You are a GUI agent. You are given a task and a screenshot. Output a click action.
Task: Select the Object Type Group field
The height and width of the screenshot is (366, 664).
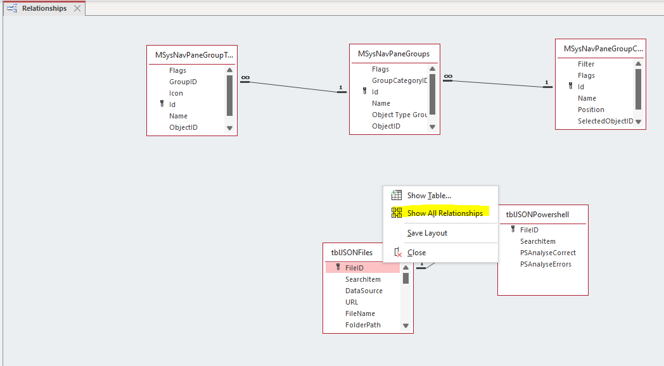coord(399,115)
